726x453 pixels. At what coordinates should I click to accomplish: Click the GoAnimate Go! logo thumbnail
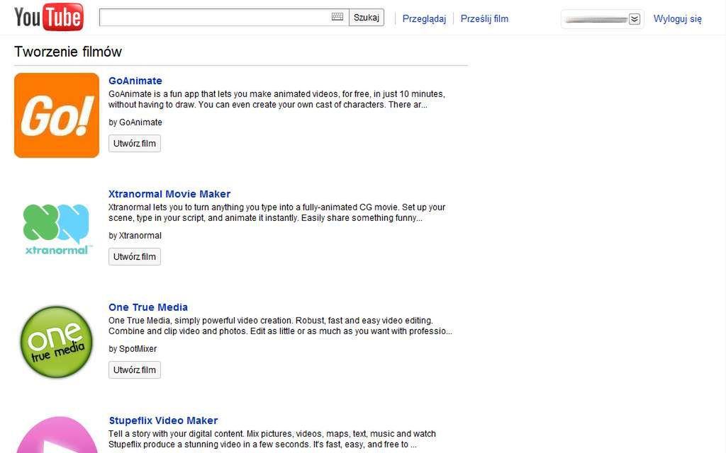[x=57, y=115]
